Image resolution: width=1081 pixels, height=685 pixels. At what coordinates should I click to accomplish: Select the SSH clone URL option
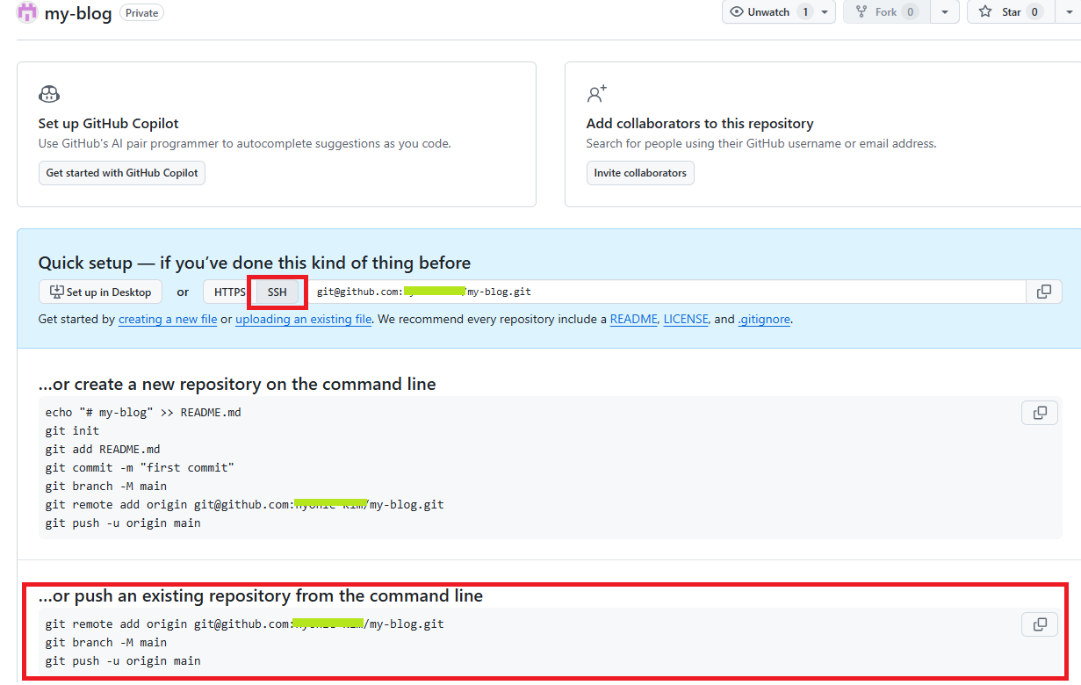point(277,292)
